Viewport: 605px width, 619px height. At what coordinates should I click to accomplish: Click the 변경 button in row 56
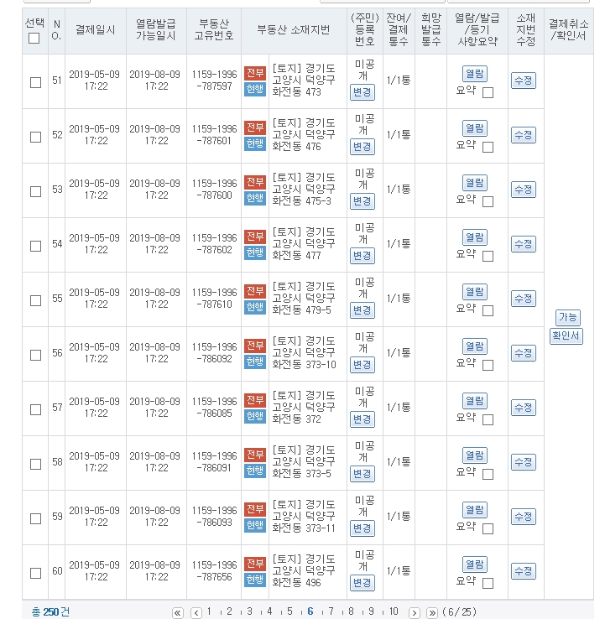[x=362, y=365]
